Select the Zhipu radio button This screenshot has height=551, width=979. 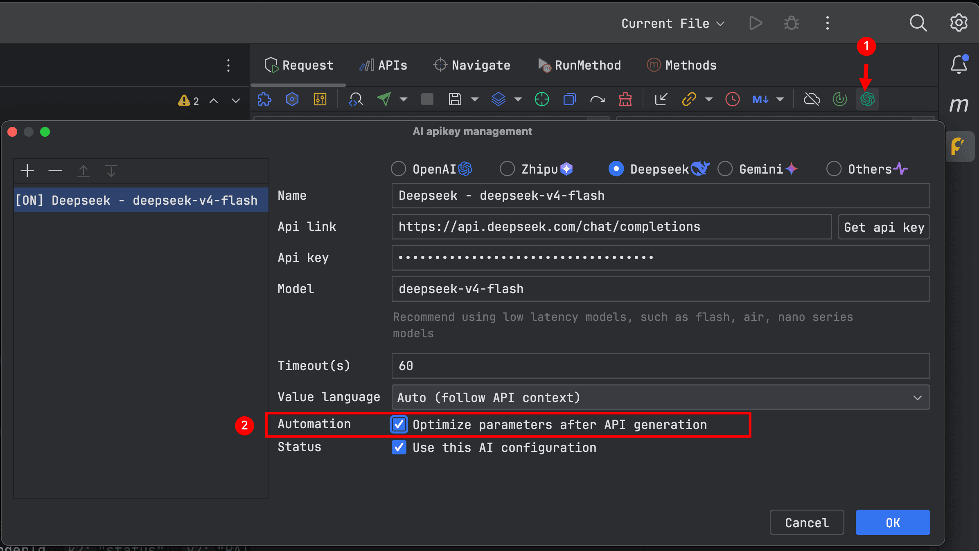tap(508, 169)
